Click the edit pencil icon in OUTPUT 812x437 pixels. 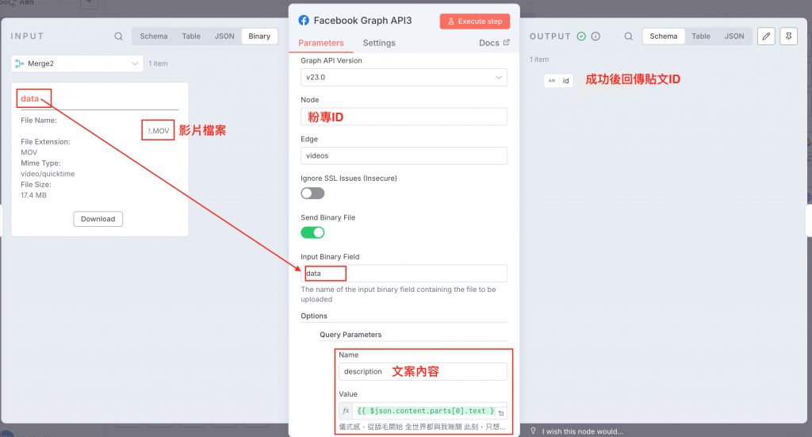coord(766,36)
